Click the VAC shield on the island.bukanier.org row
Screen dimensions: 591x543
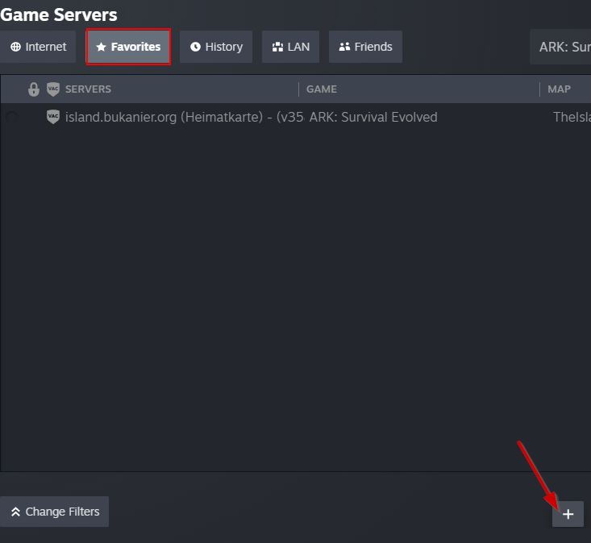point(53,117)
